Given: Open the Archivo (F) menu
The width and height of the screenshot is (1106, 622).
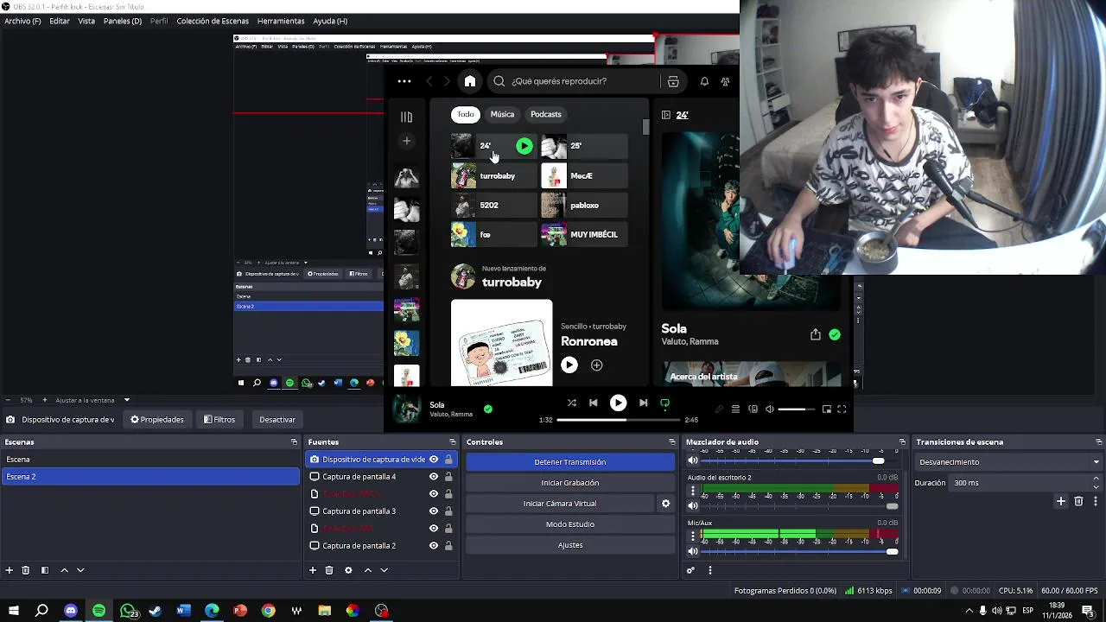Looking at the screenshot, I should [22, 21].
